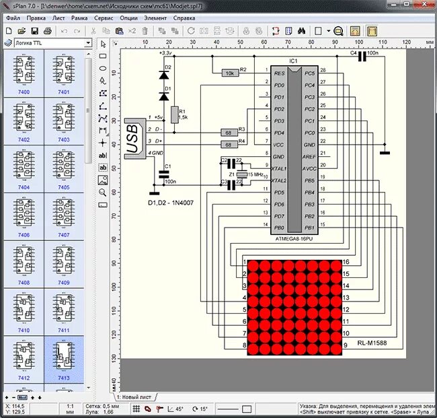Image resolution: width=437 pixels, height=418 pixels.
Task: Click the '1:1 мм' scale field
Action: (x=70, y=409)
